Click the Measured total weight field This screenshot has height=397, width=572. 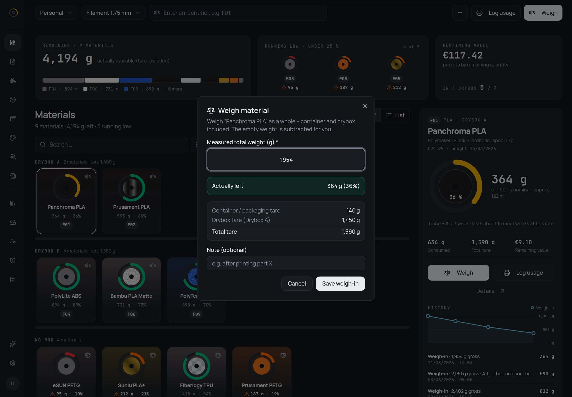tap(286, 160)
